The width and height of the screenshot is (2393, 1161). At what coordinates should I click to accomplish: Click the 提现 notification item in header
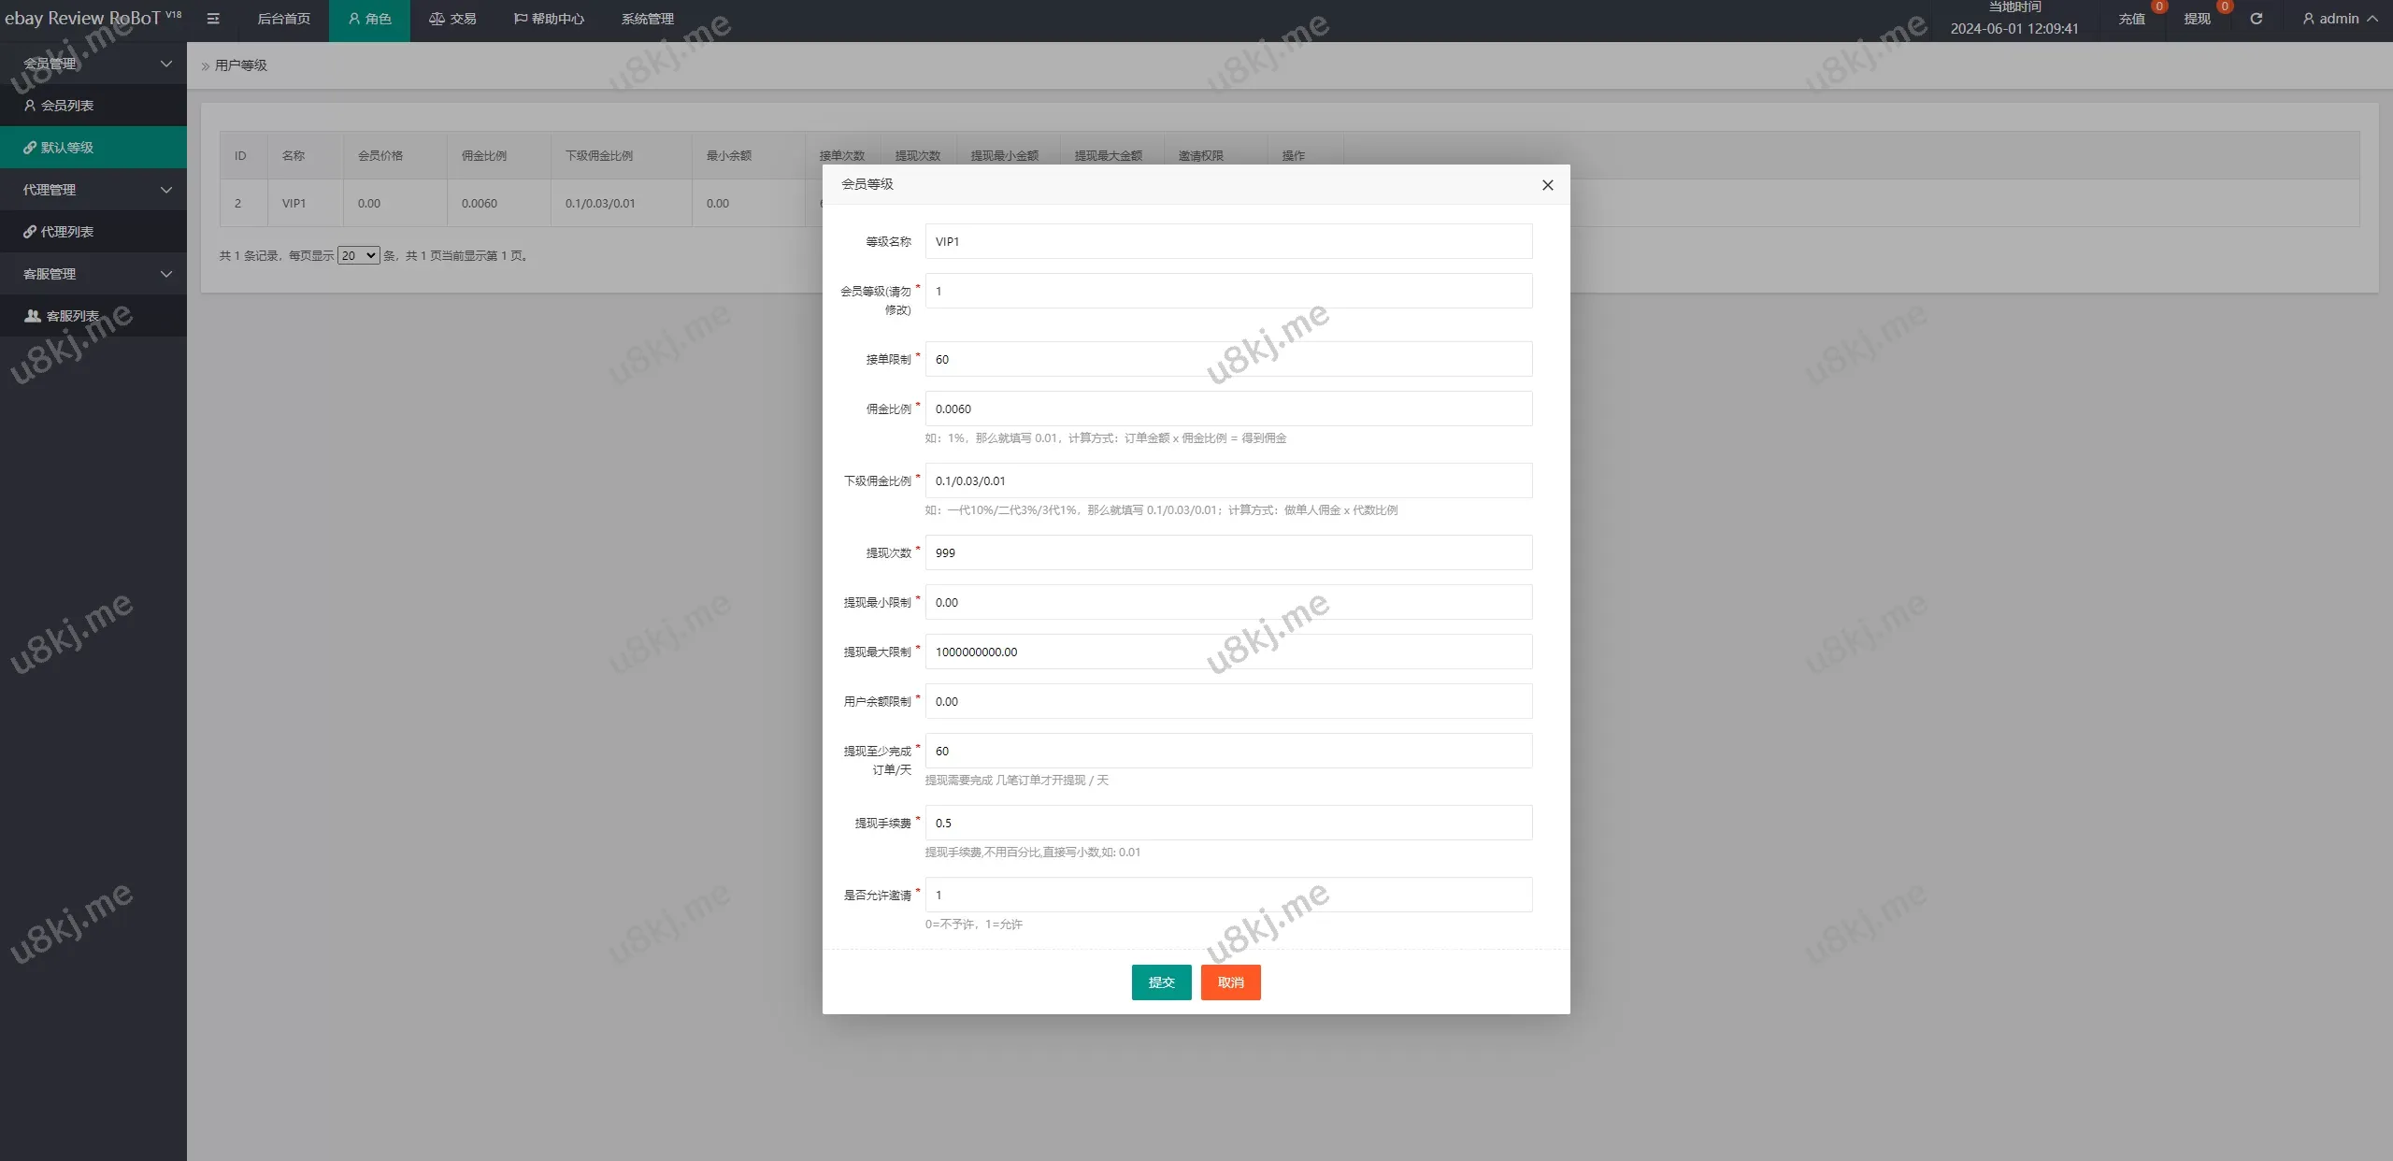pyautogui.click(x=2197, y=19)
